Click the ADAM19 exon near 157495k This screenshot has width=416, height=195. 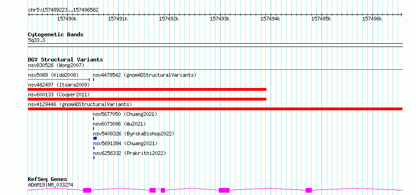click(x=308, y=190)
